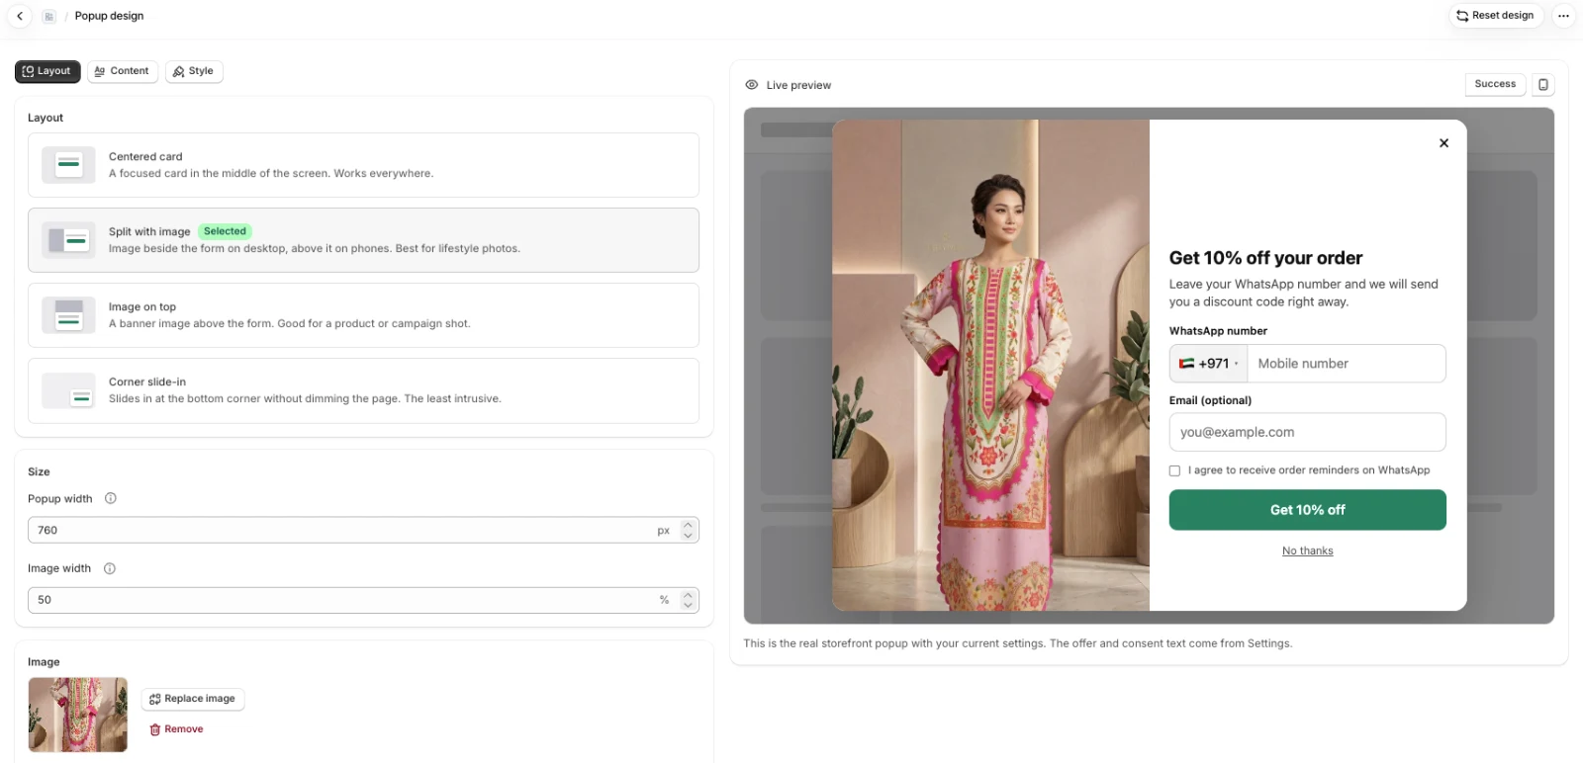The height and width of the screenshot is (763, 1583).
Task: Click the storefront popup note below preview
Action: click(1018, 643)
